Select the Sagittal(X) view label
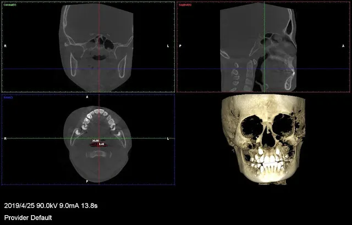Screen dimensions: 352x225 (185, 5)
